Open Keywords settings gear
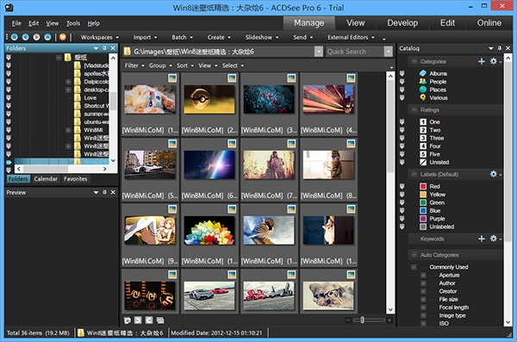Viewport: 517px width, 342px height. pos(494,239)
